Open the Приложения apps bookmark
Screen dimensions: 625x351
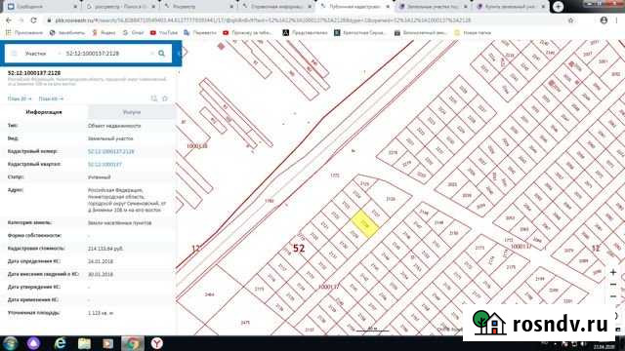pyautogui.click(x=24, y=32)
